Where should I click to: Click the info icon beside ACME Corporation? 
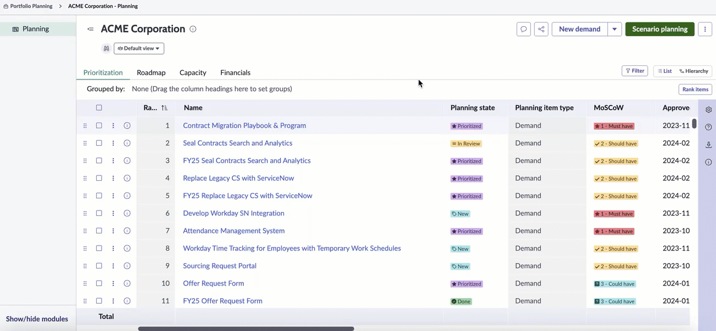tap(193, 29)
